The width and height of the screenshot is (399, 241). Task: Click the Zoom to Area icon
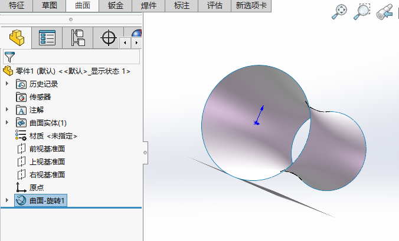point(362,12)
